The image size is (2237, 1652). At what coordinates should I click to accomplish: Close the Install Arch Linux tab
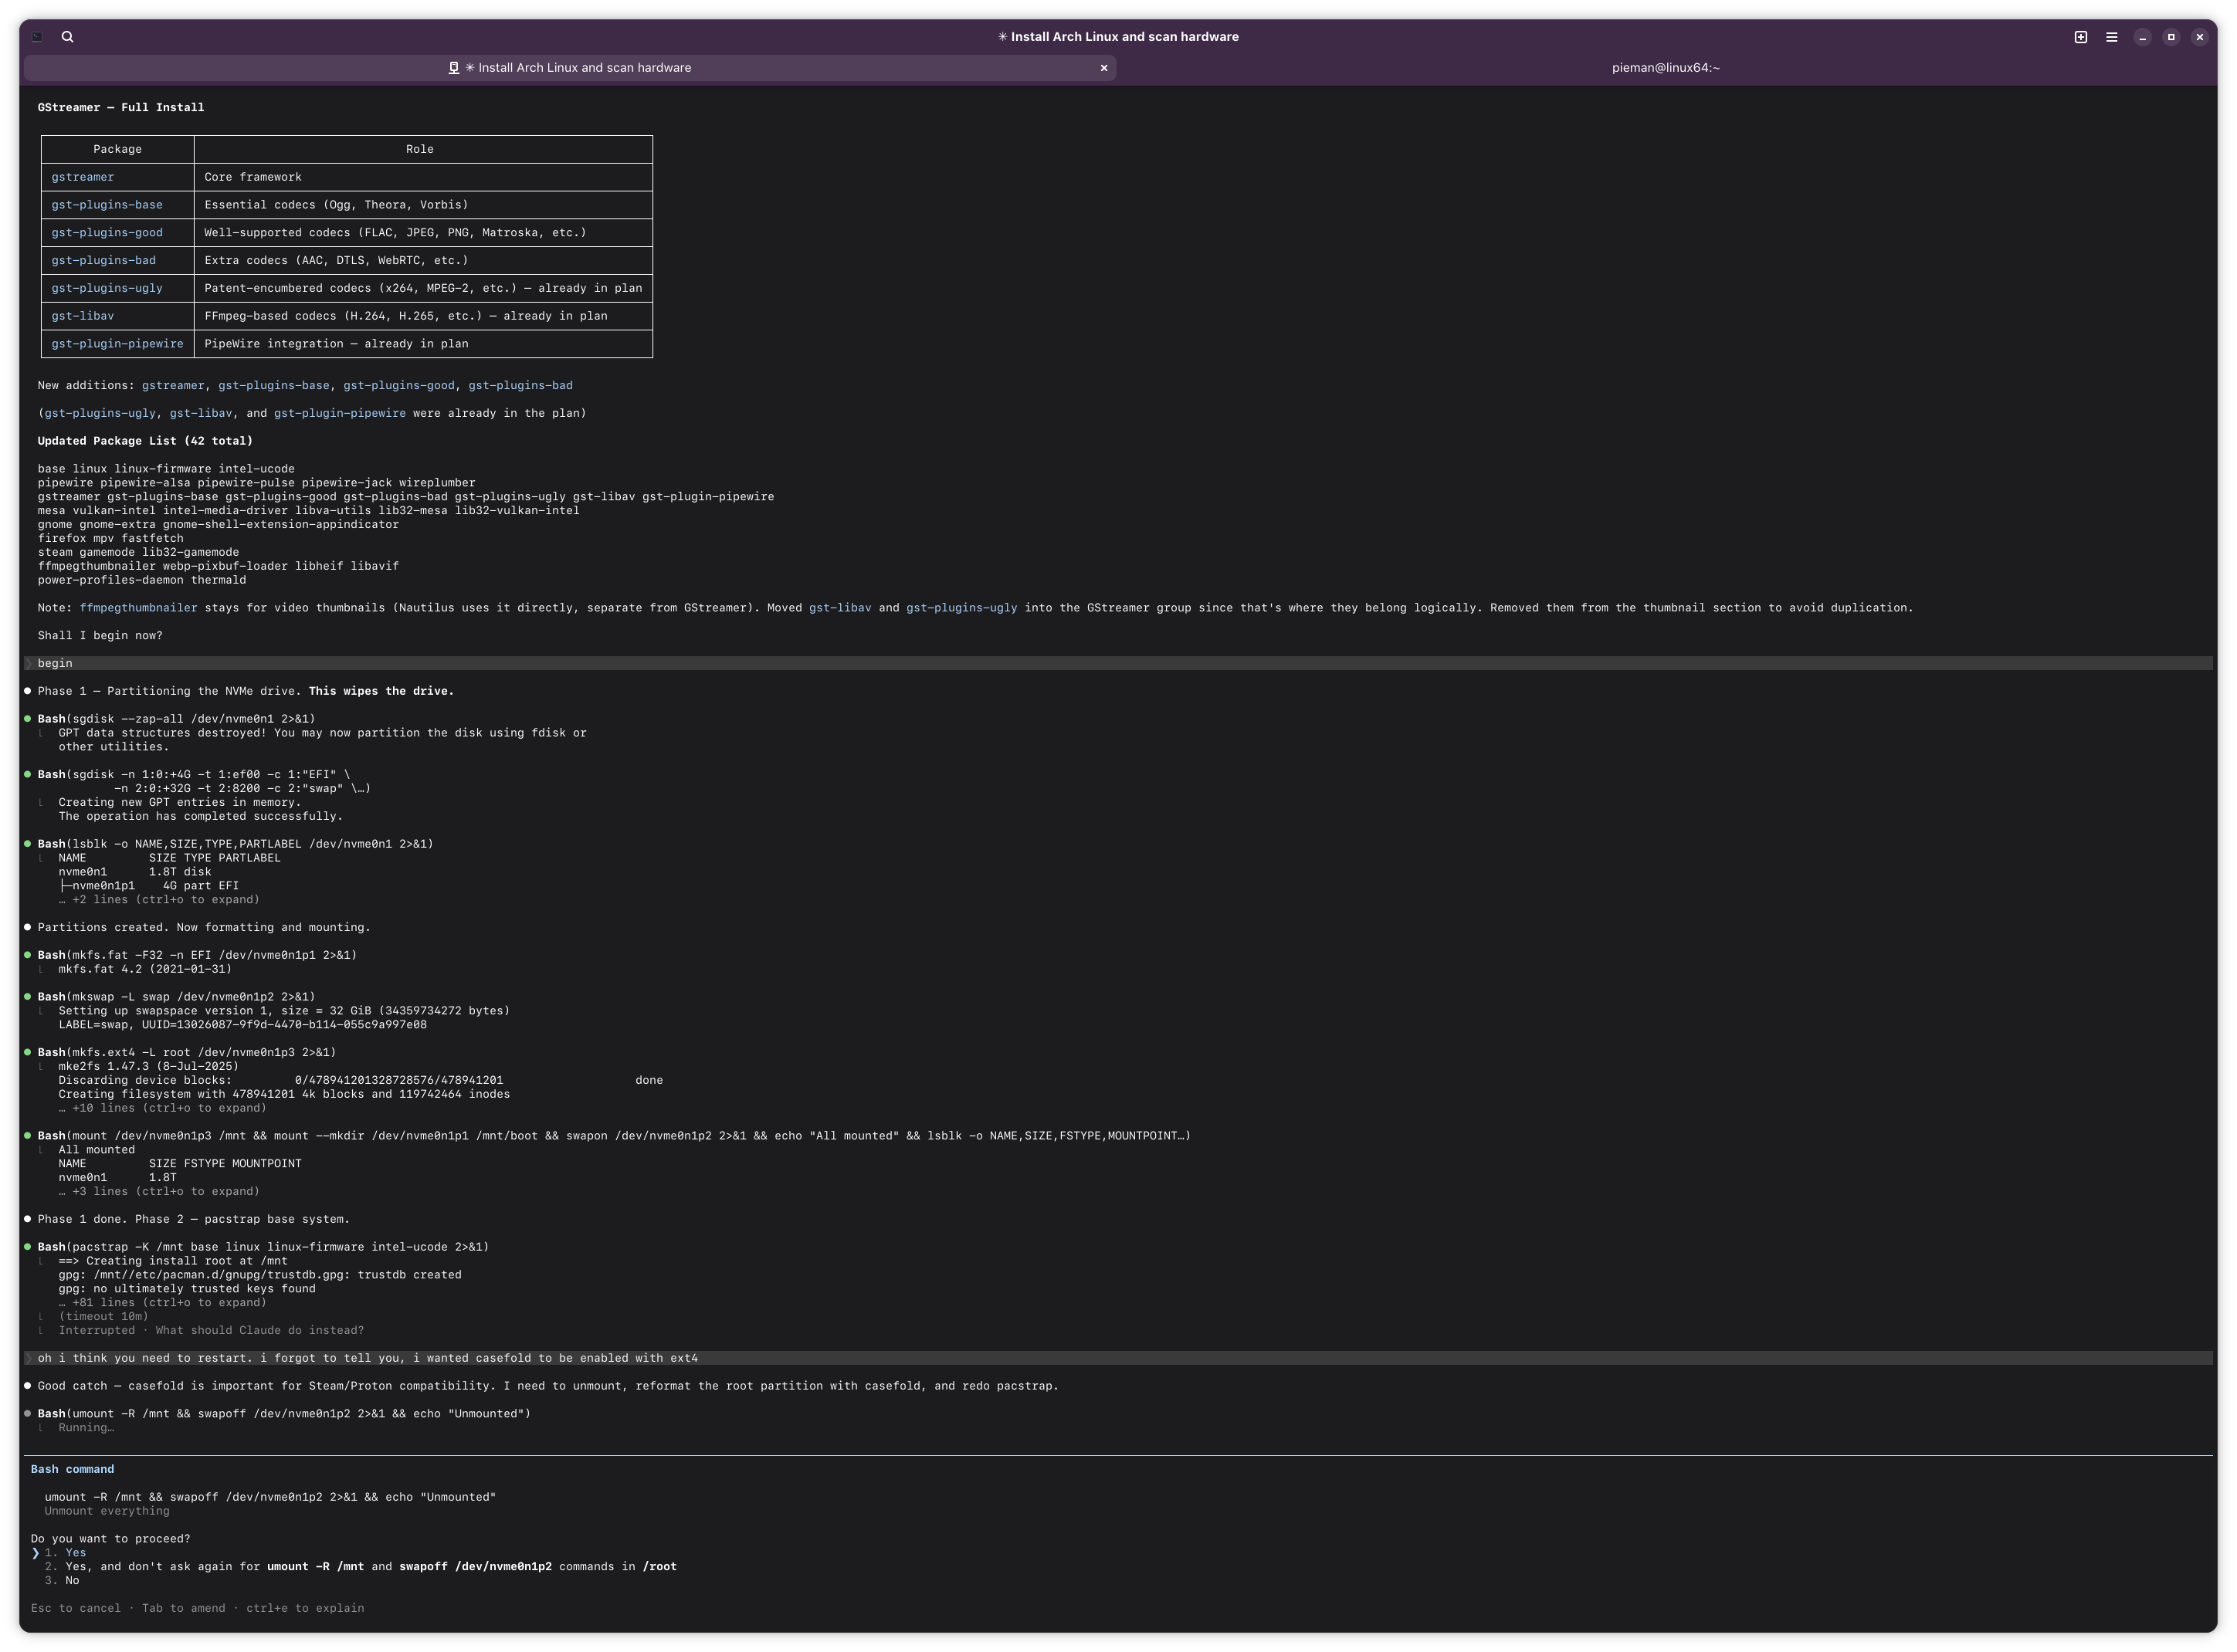coord(1103,68)
